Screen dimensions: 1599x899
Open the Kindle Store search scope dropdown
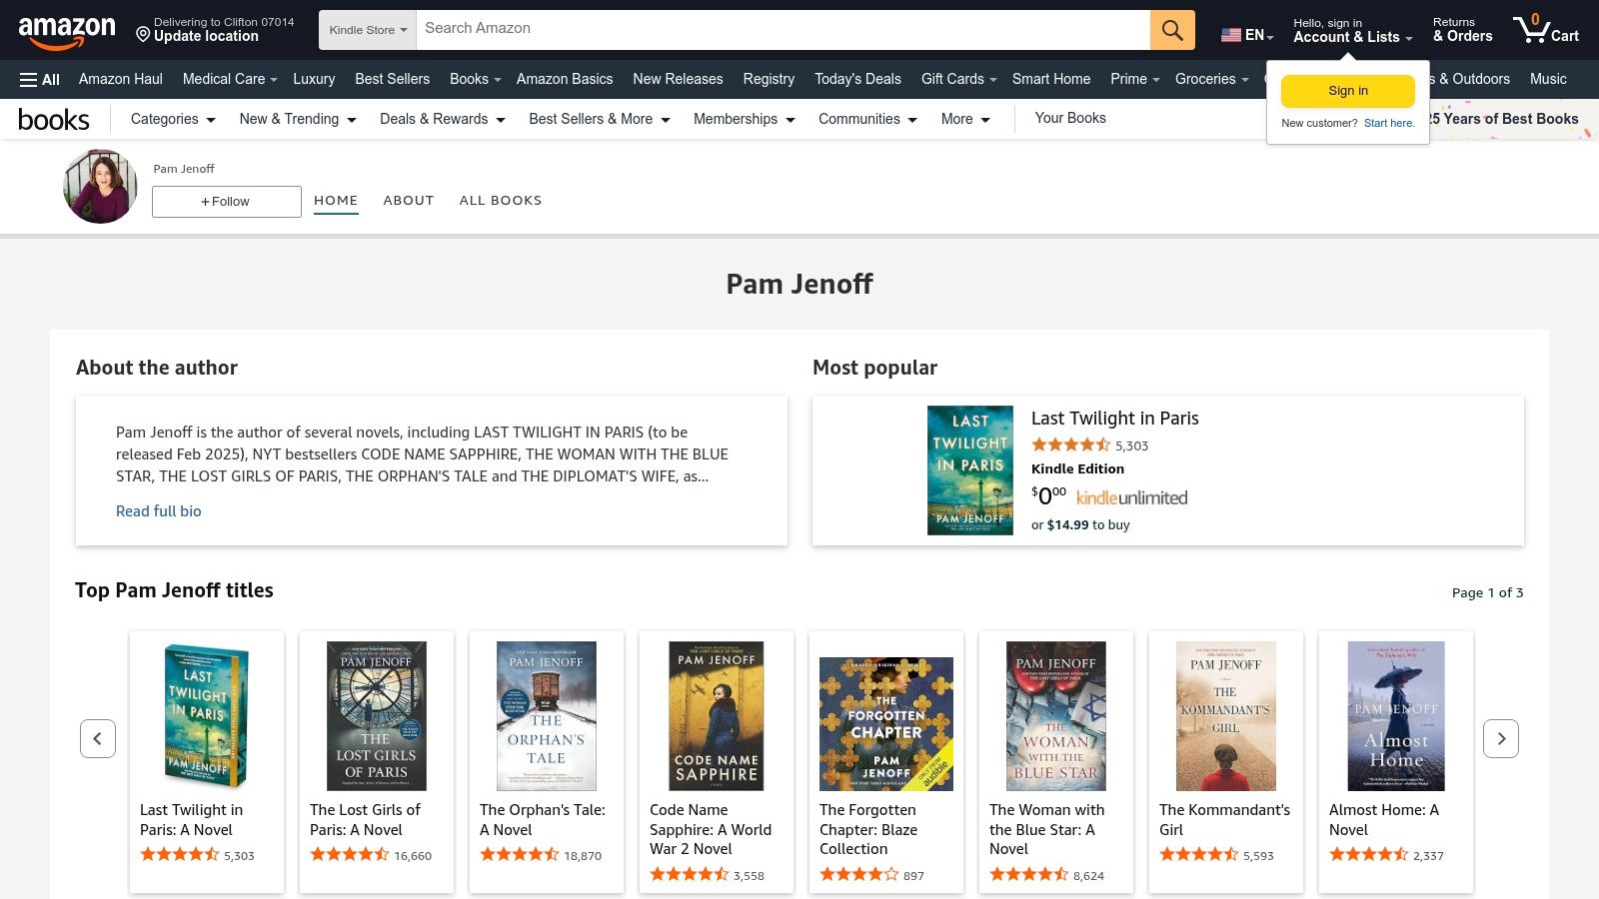pyautogui.click(x=367, y=29)
